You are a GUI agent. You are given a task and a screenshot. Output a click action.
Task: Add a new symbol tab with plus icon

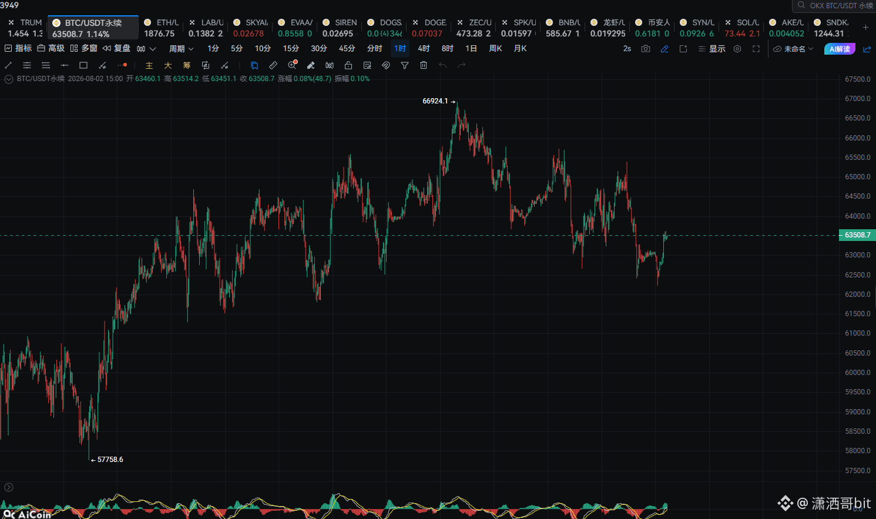pos(865,28)
